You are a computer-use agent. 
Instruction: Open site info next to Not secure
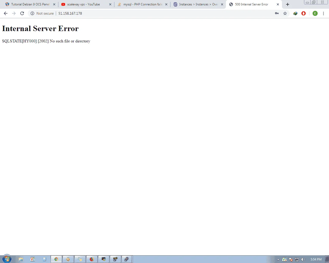32,13
